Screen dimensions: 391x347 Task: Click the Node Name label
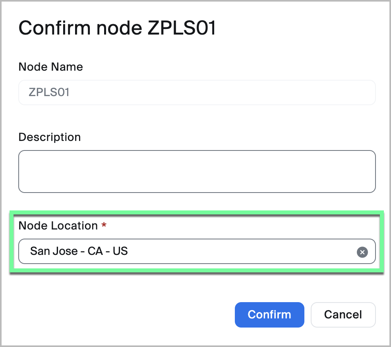point(51,67)
